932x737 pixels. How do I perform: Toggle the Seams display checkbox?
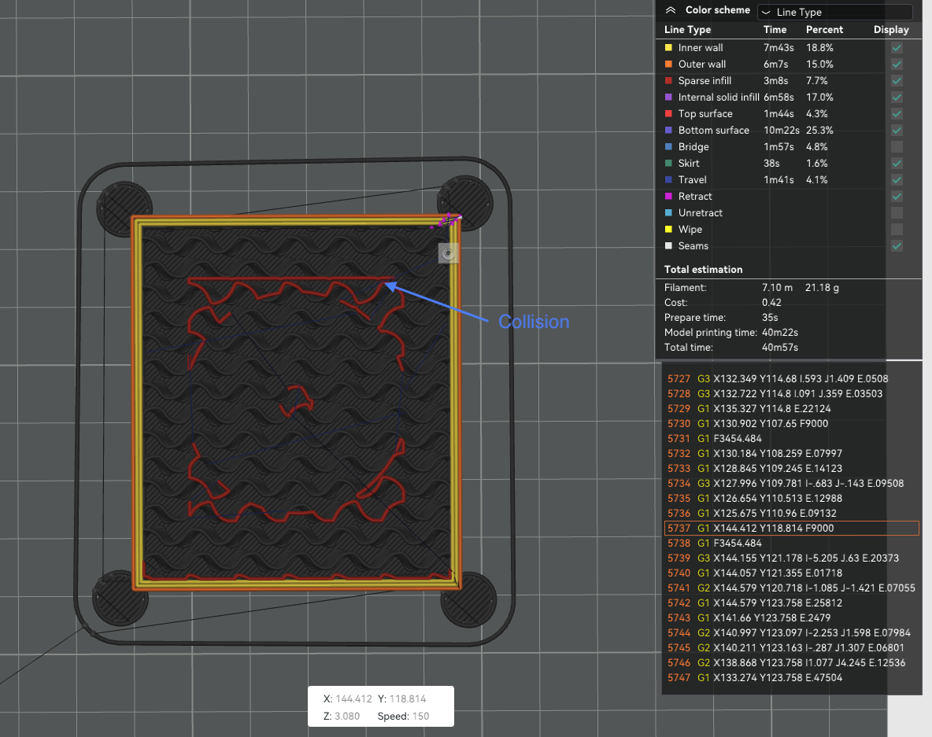click(x=896, y=245)
